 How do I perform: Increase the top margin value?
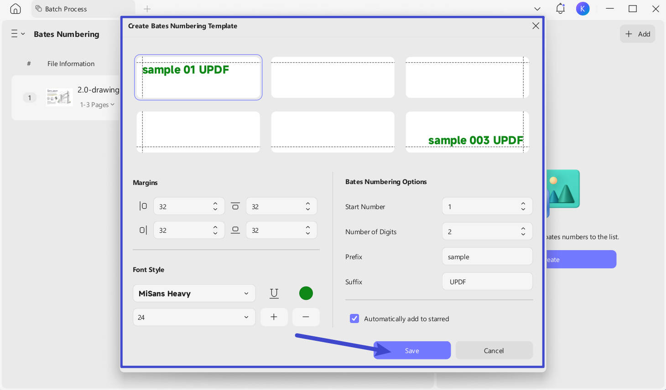[x=308, y=203]
